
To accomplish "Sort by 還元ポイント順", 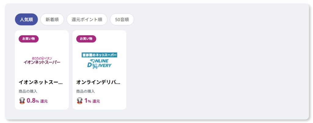I will pyautogui.click(x=87, y=19).
